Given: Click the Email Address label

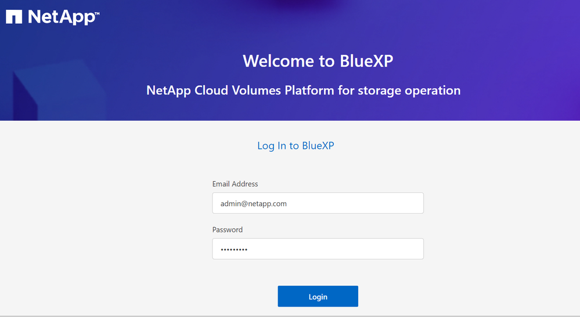Looking at the screenshot, I should (x=235, y=184).
